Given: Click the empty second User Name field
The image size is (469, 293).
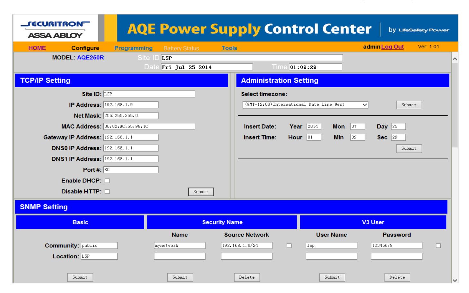Looking at the screenshot, I should tap(332, 256).
